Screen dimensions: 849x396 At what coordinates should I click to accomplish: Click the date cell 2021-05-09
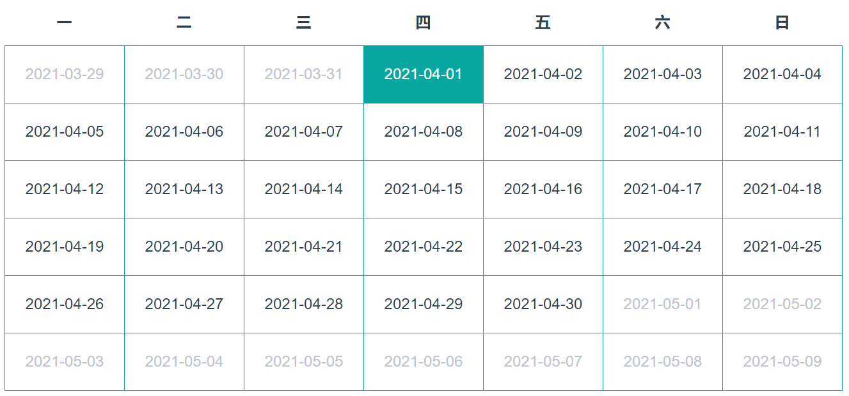pyautogui.click(x=782, y=361)
